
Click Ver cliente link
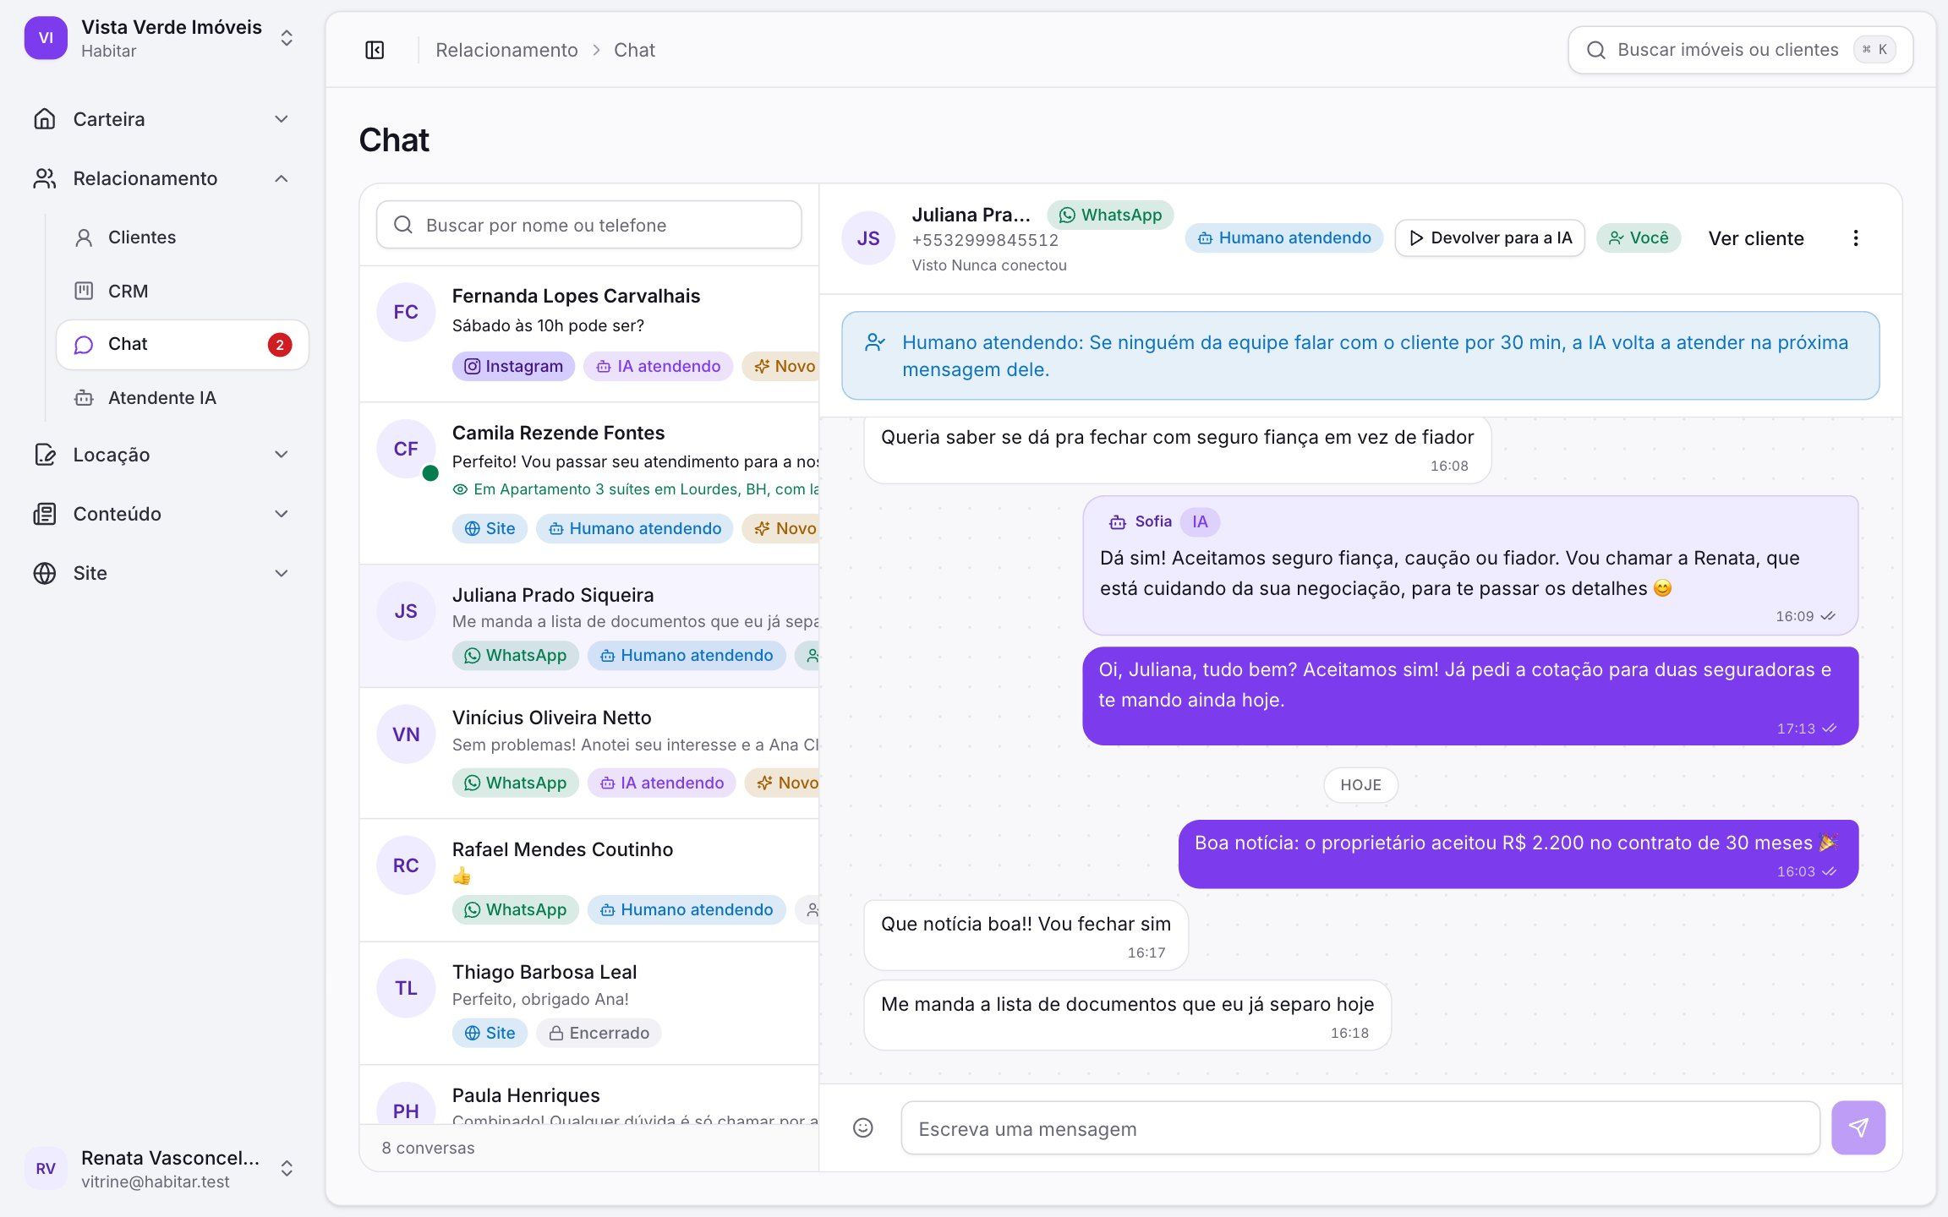[1756, 238]
